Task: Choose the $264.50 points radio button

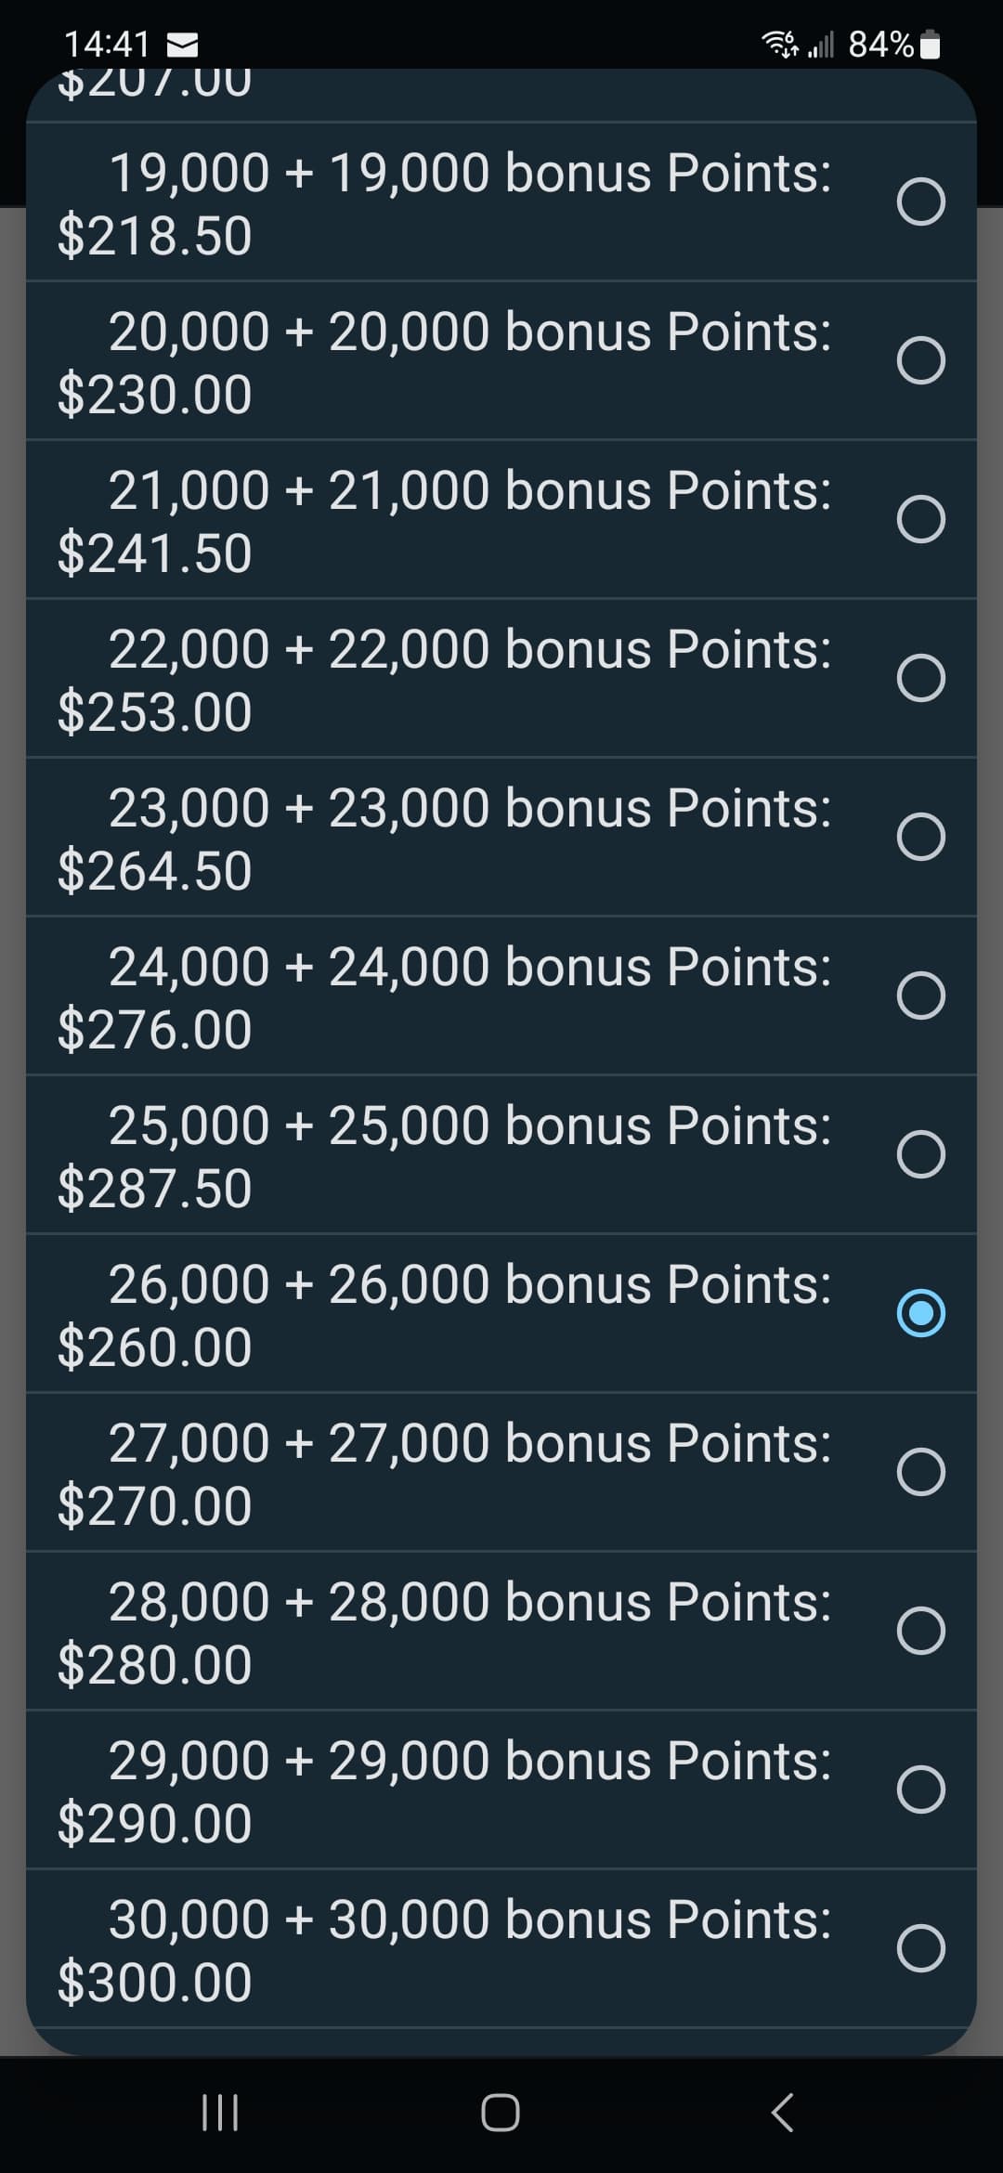Action: tap(921, 838)
